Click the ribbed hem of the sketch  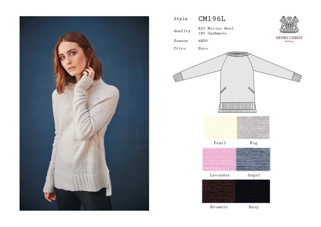coord(237,107)
